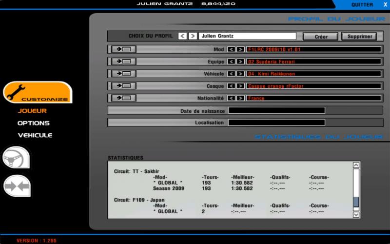Click the 02 Scuderia Ferrari team value
This screenshot has height=244, width=390.
click(x=313, y=61)
